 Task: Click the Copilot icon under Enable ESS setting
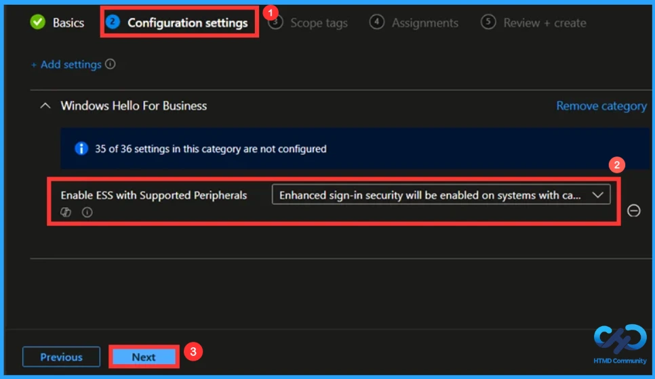coord(66,213)
